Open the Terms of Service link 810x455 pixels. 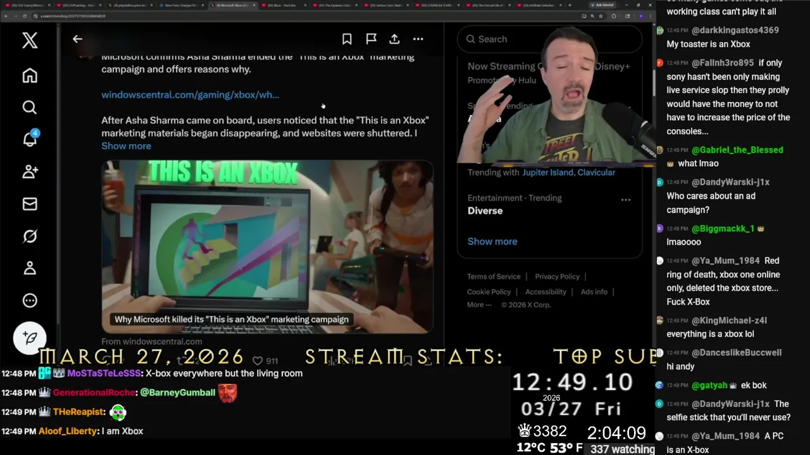494,277
